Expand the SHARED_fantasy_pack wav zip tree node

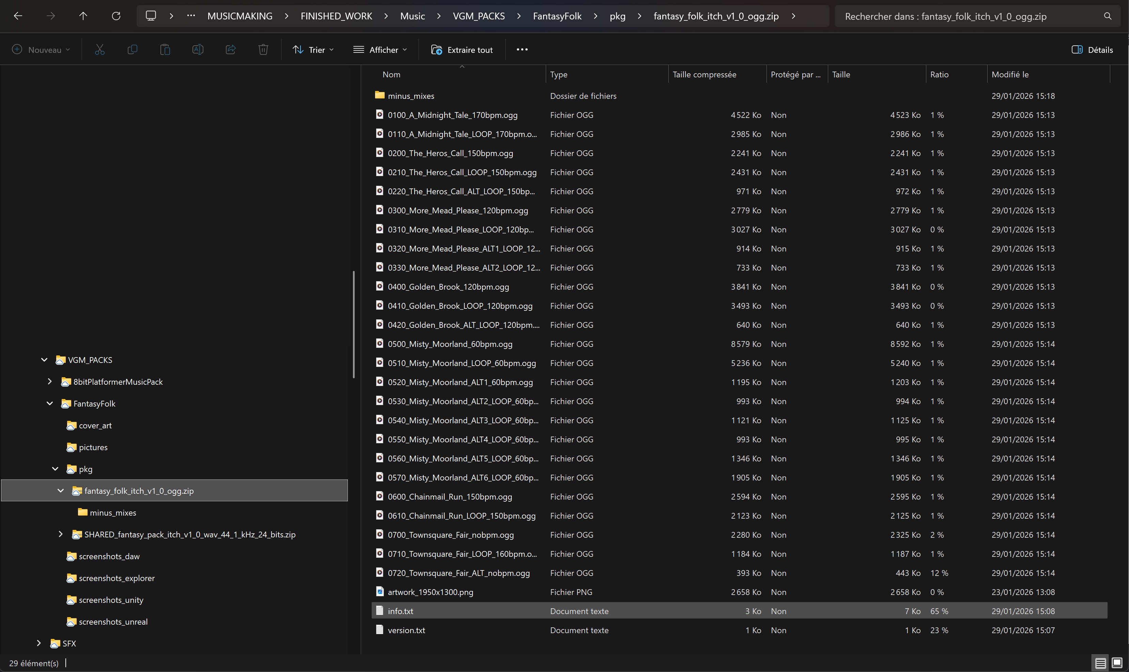pos(61,534)
